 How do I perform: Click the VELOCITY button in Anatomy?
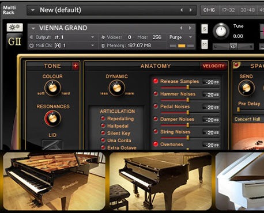coord(213,66)
